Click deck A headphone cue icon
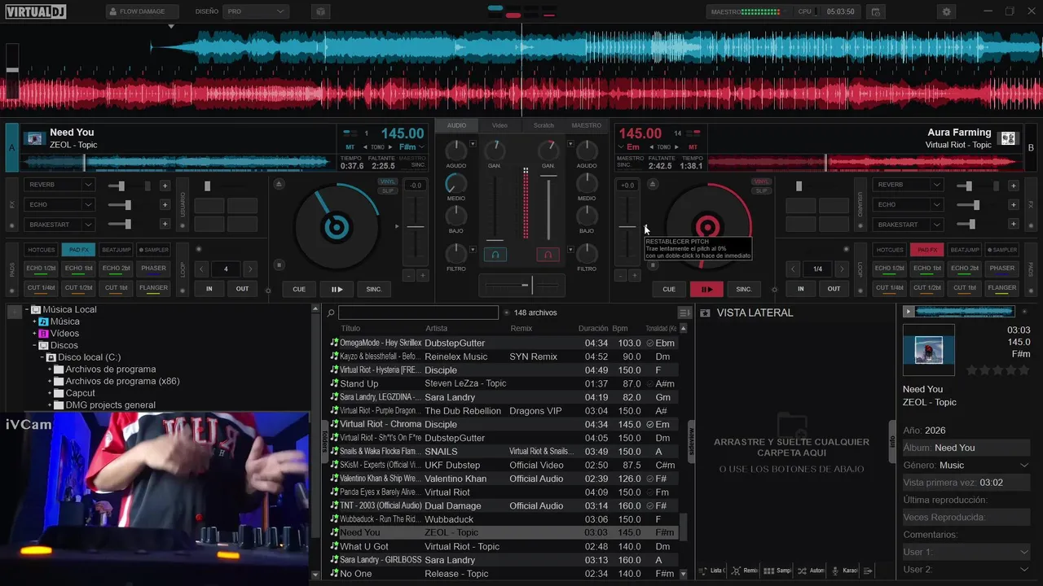The width and height of the screenshot is (1043, 586). [x=495, y=255]
